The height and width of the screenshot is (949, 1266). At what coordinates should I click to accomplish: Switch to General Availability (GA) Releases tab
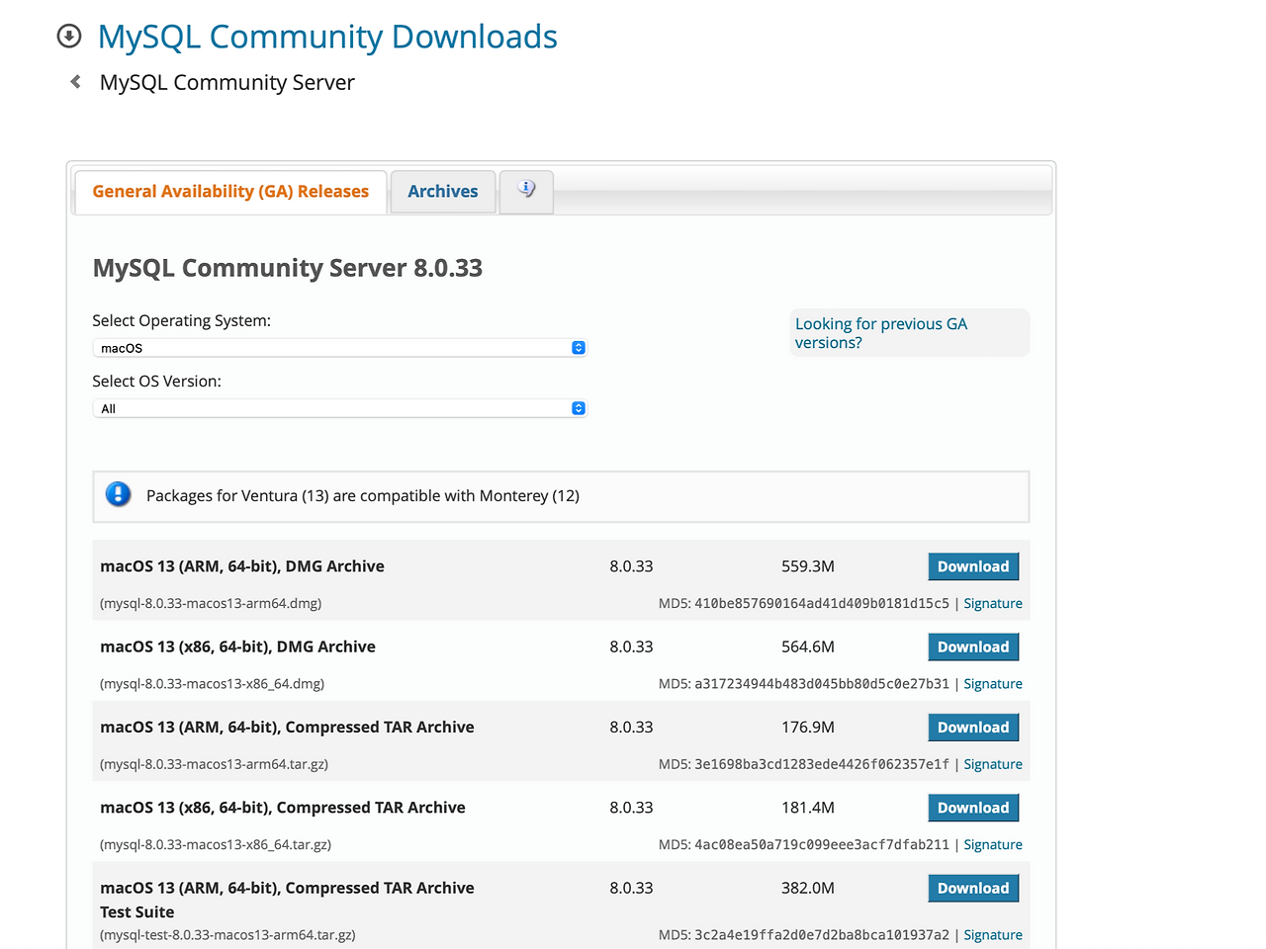[x=230, y=192]
